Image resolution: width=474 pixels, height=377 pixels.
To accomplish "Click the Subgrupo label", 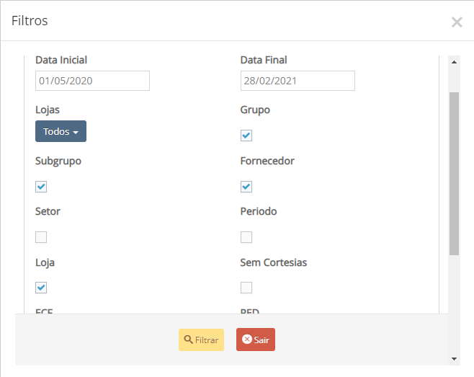I will [x=58, y=161].
